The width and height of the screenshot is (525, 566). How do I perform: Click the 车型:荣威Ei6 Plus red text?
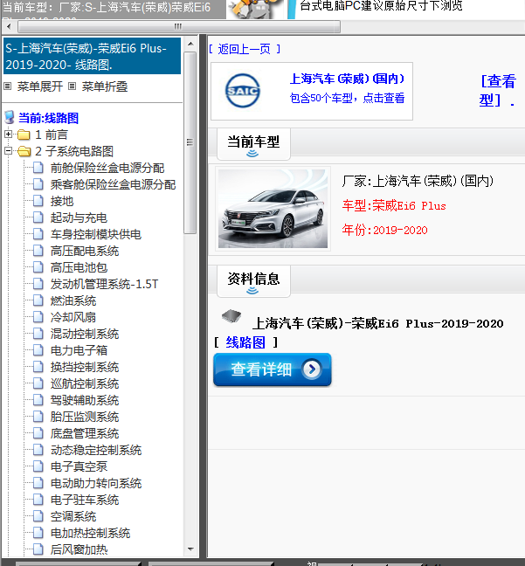pos(394,206)
